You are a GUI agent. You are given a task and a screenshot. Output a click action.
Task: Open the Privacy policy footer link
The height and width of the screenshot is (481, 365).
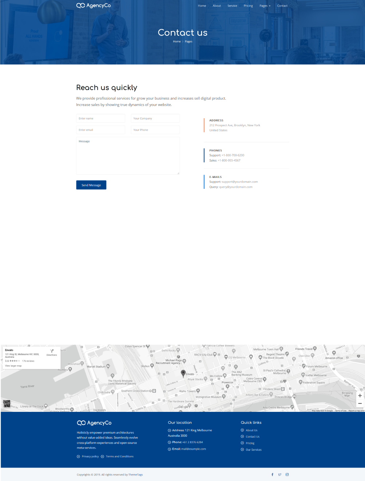coord(90,456)
